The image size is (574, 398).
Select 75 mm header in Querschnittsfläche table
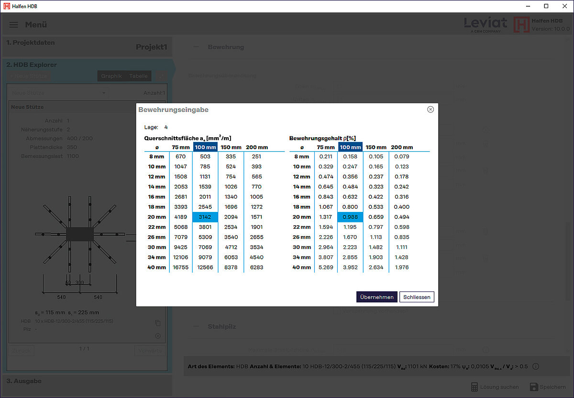[x=180, y=147]
